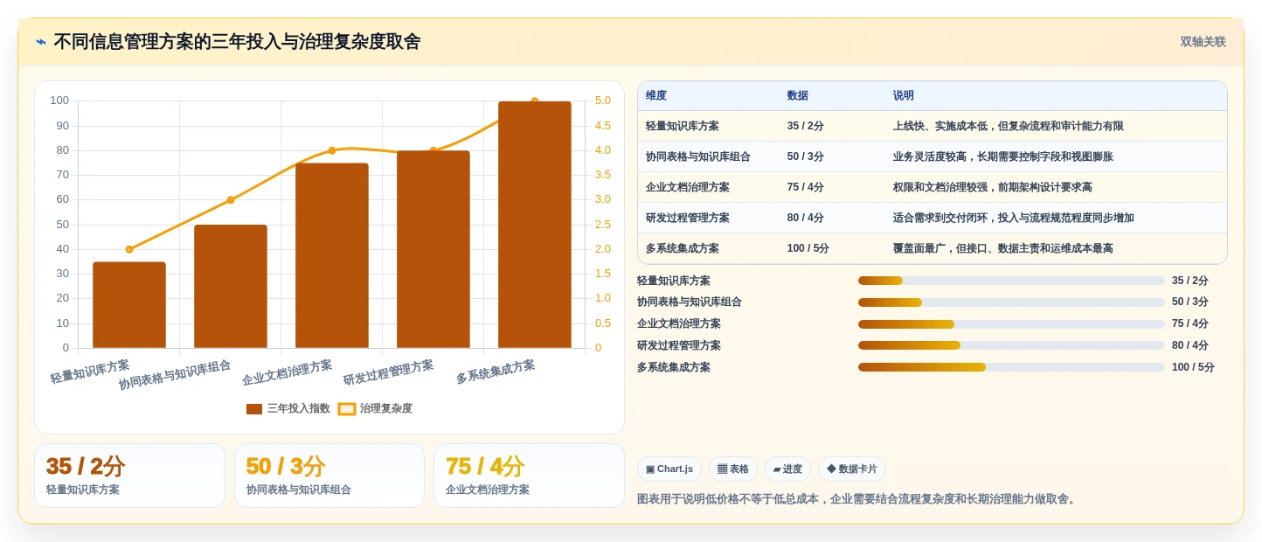Screen dimensions: 1262x542
Task: Click the footnote starting with 图表用于说明
Action: coord(858,499)
